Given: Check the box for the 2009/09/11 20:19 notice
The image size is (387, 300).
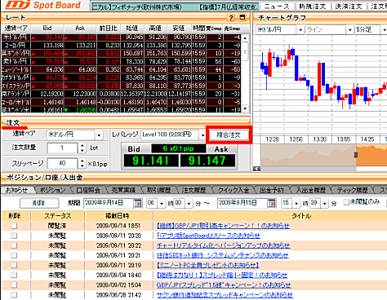Looking at the screenshot, I should click(14, 265).
